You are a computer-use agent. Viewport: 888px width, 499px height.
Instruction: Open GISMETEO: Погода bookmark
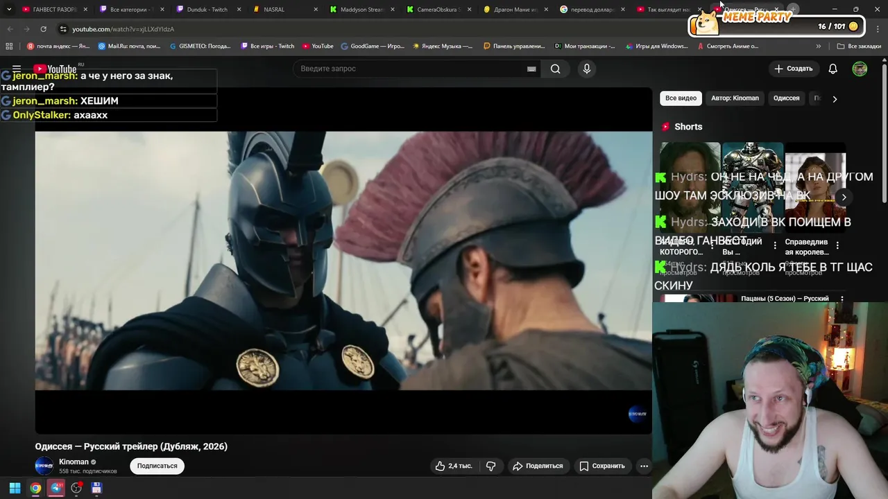click(200, 46)
